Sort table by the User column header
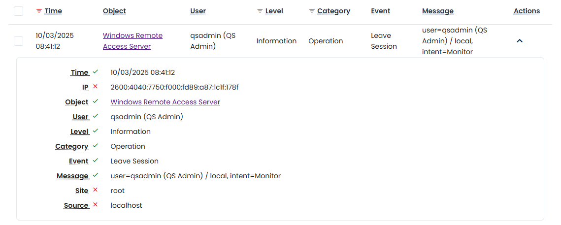Screen dimensions: 561x225 click(198, 11)
